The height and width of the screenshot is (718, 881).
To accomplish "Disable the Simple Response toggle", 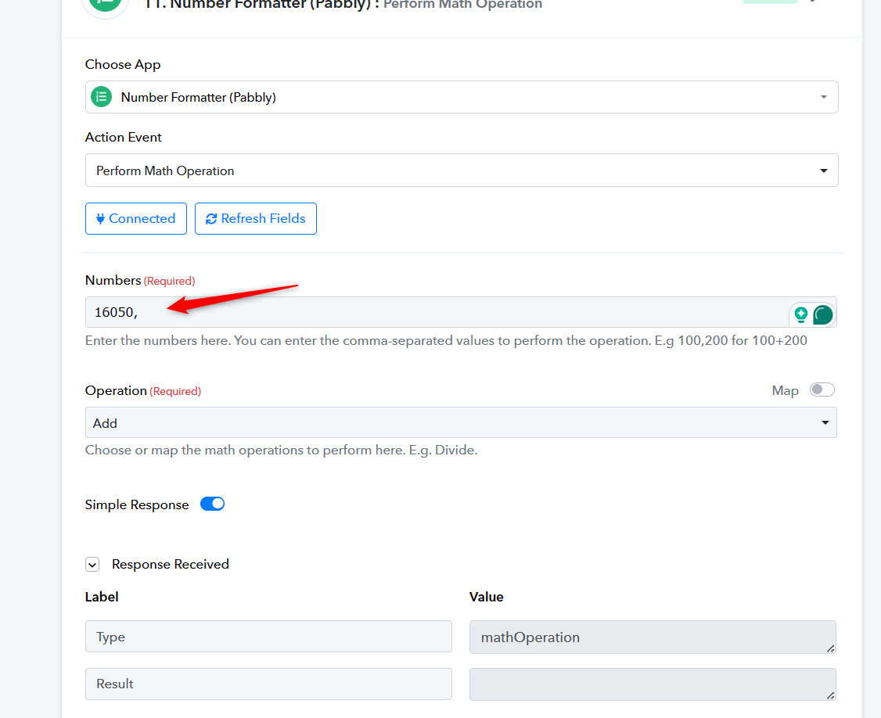I will (212, 504).
